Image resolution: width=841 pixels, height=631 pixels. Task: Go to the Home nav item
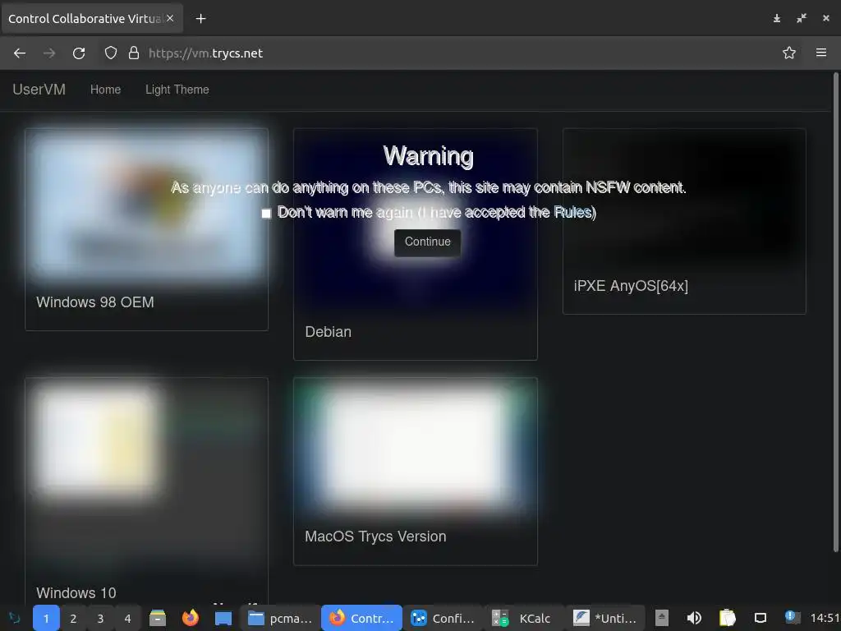point(106,90)
